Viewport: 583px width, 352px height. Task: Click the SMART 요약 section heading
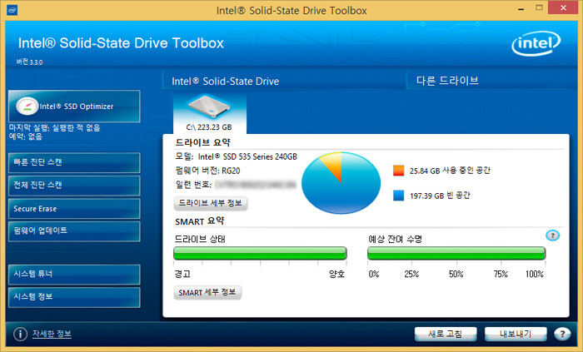pyautogui.click(x=200, y=221)
